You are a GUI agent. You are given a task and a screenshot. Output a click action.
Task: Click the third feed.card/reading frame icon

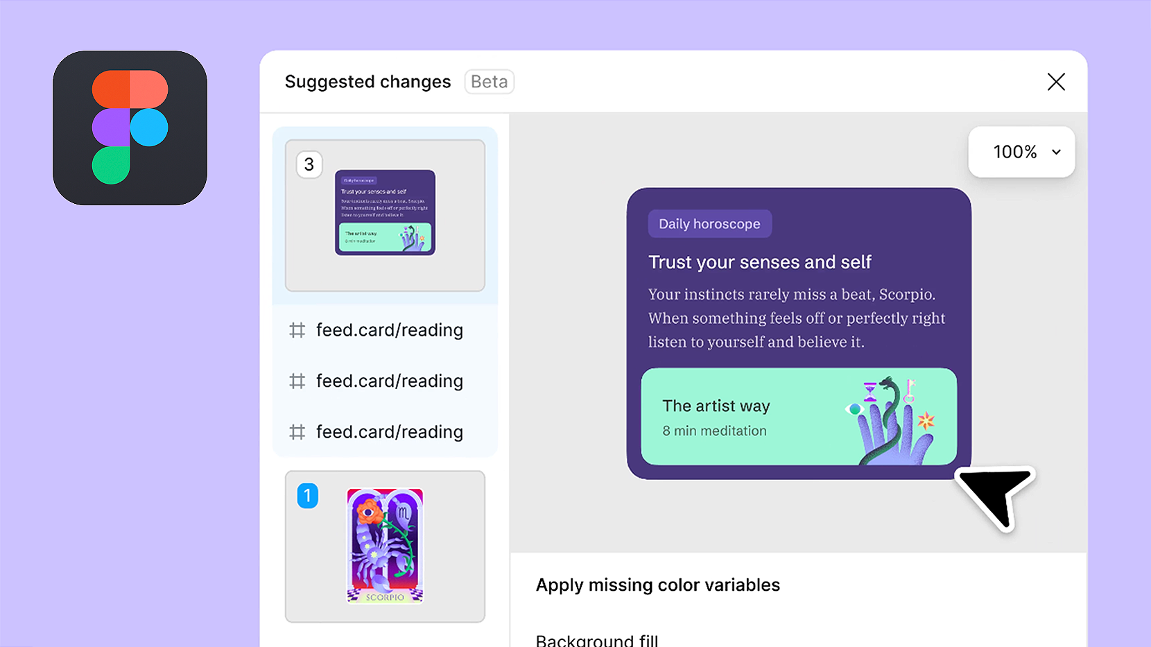coord(297,432)
